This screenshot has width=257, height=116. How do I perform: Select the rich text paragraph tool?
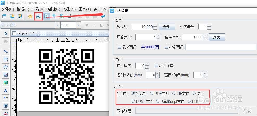(x=6, y=98)
